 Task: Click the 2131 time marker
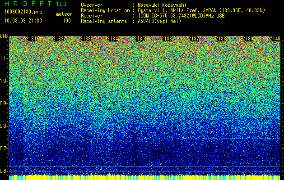[x=31, y=39]
